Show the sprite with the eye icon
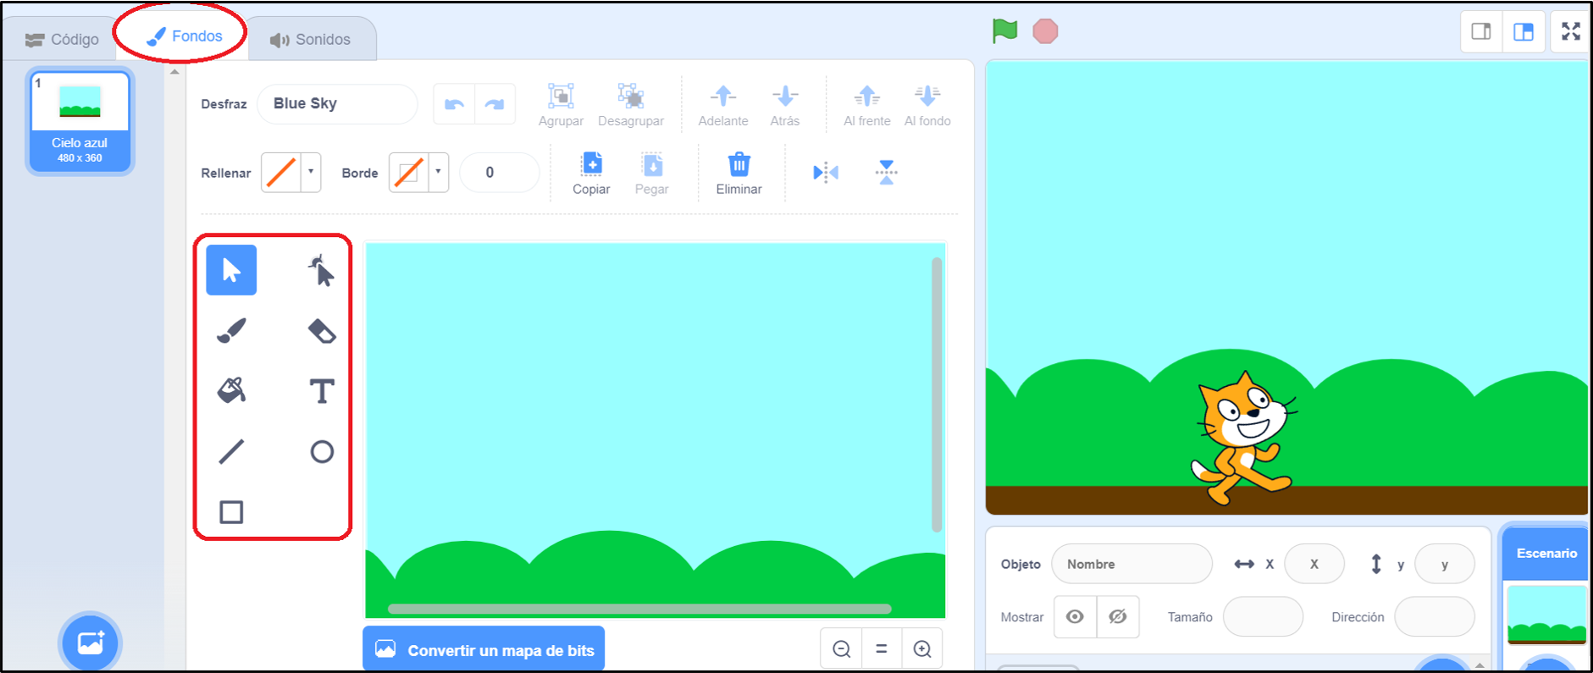This screenshot has height=673, width=1593. pyautogui.click(x=1075, y=616)
